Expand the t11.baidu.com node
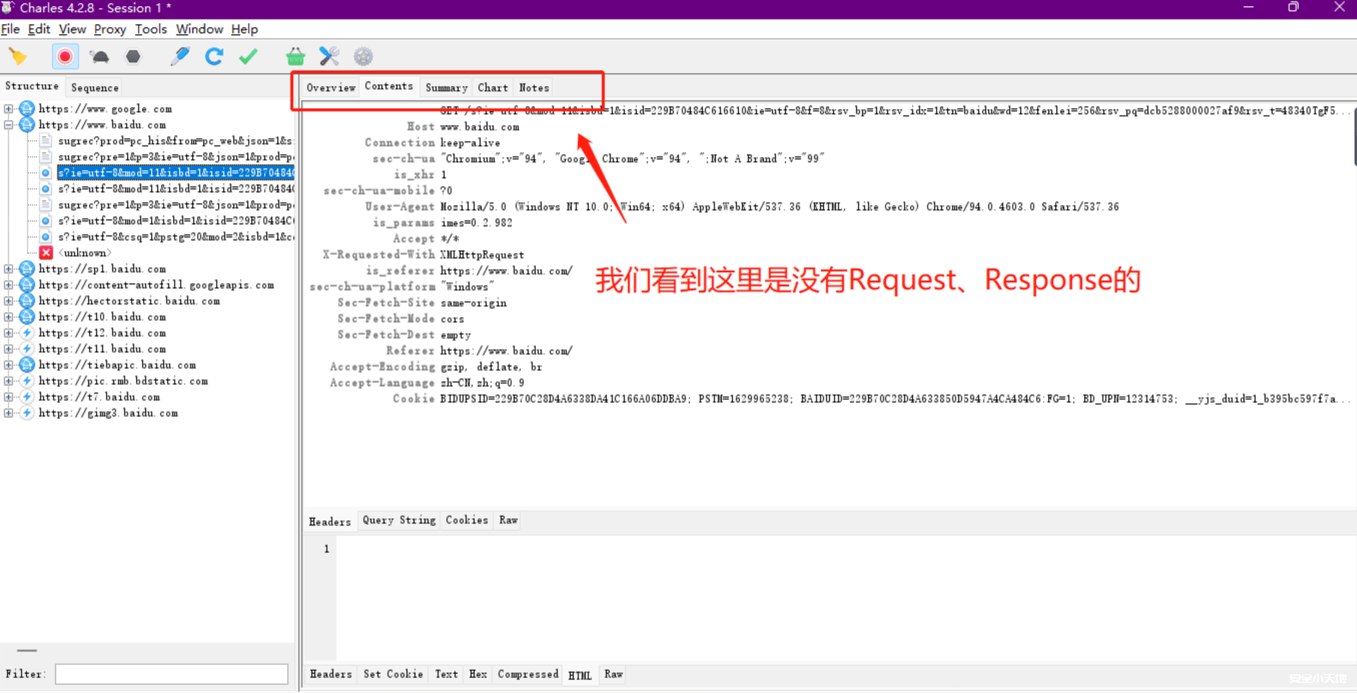 8,349
